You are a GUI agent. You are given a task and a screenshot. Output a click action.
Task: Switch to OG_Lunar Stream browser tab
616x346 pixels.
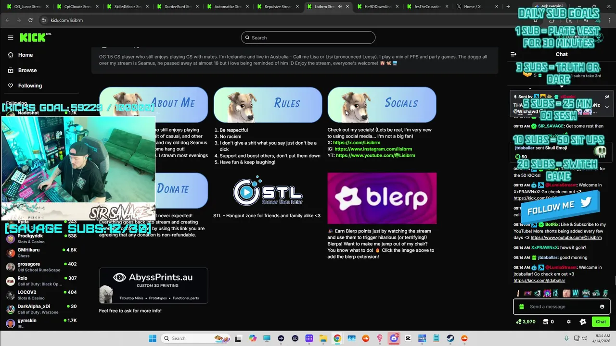click(x=27, y=7)
